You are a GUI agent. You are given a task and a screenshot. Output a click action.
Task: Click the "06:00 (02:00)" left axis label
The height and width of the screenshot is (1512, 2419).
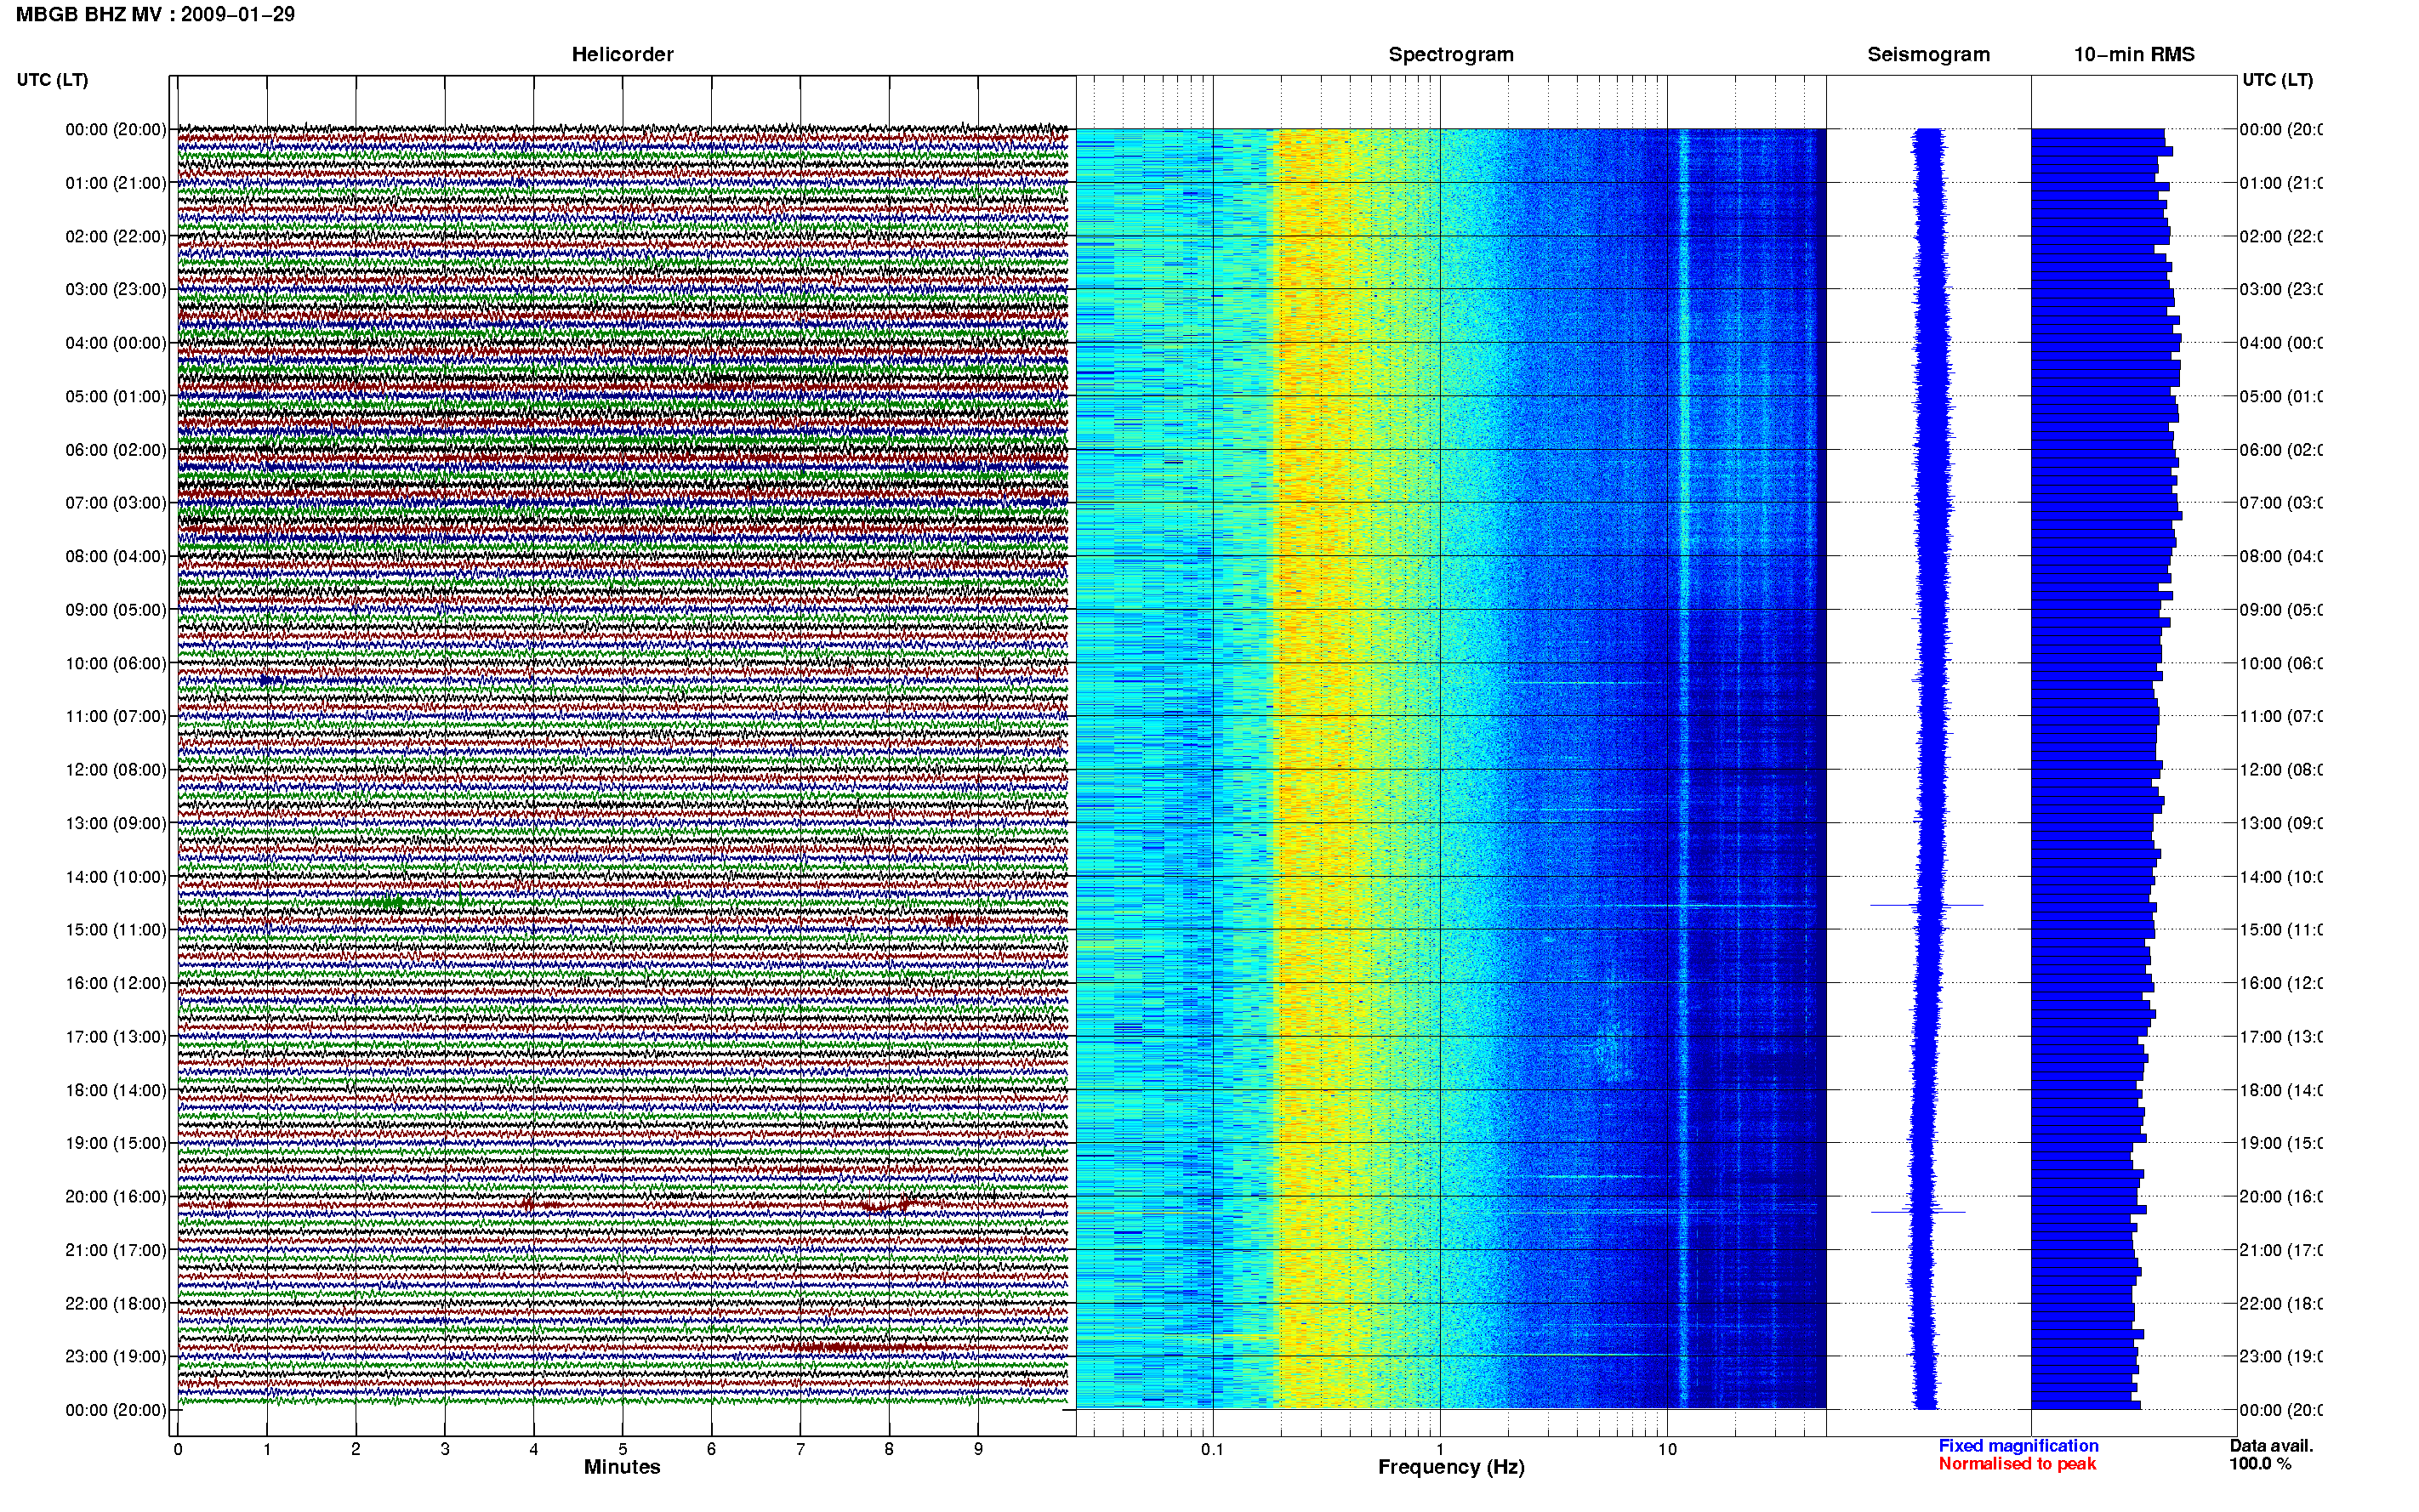pos(116,450)
